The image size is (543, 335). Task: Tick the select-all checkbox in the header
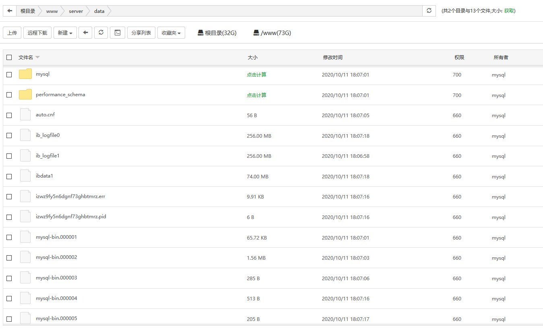9,58
